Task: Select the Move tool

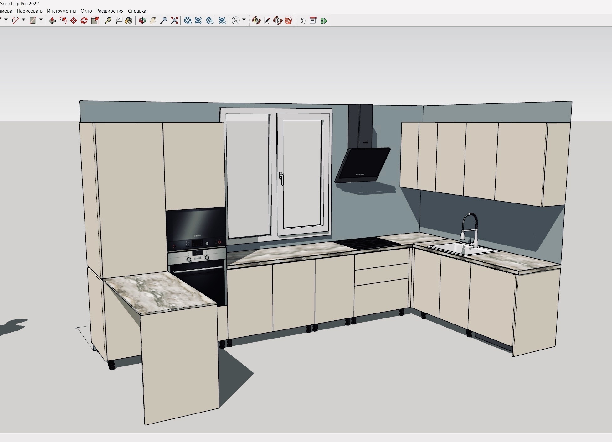Action: pyautogui.click(x=74, y=21)
